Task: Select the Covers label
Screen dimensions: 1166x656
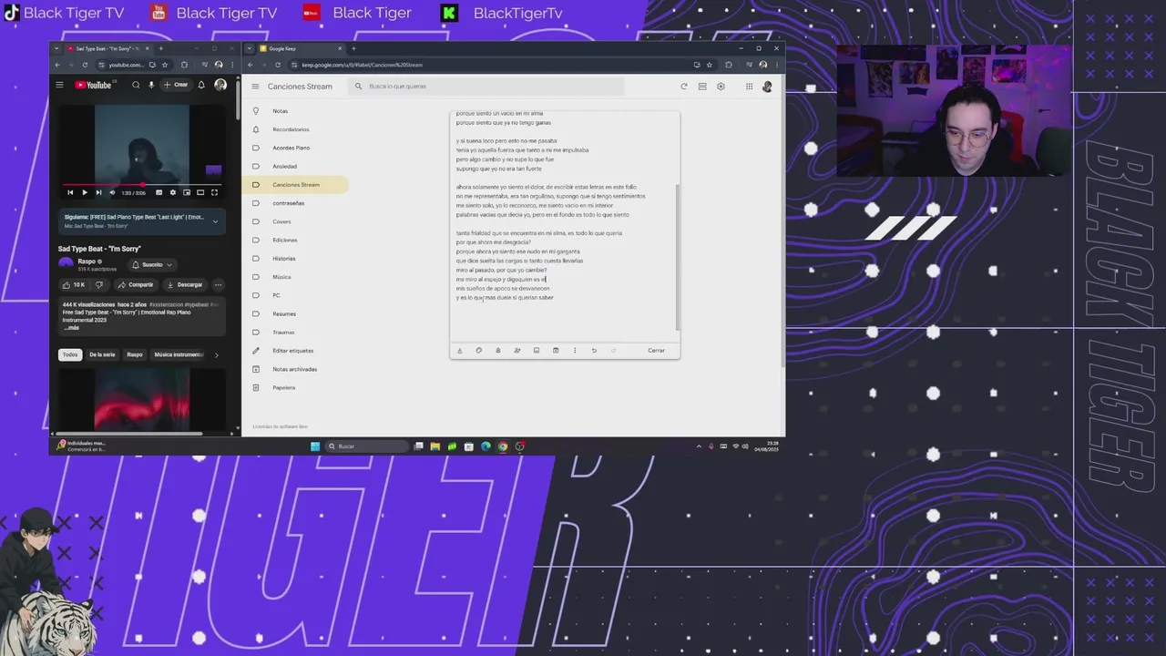Action: coord(297,221)
